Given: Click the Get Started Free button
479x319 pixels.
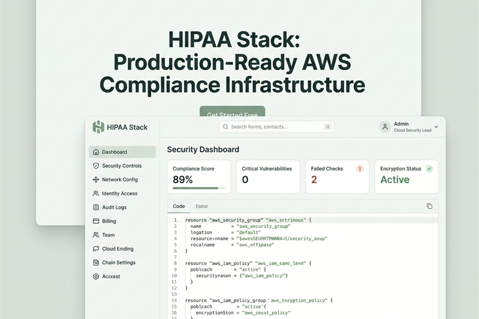Looking at the screenshot, I should point(232,111).
